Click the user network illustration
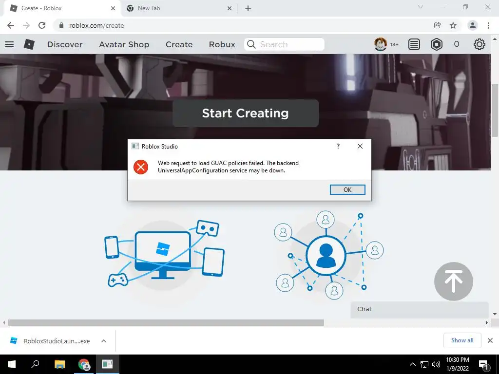 pos(329,255)
